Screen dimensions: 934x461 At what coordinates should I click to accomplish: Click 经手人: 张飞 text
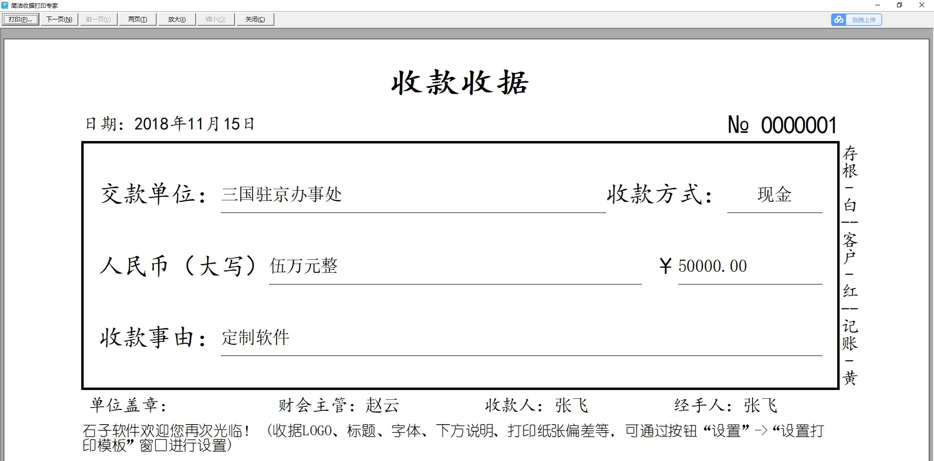click(726, 405)
